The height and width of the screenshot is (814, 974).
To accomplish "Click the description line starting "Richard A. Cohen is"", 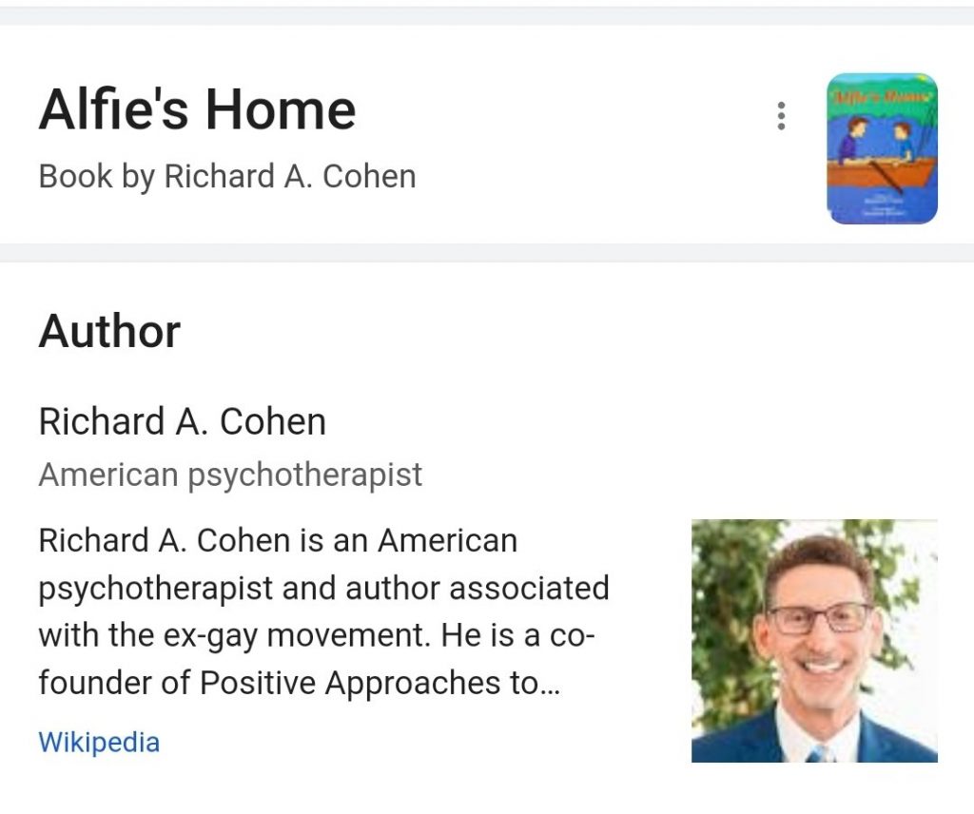I will (x=278, y=541).
